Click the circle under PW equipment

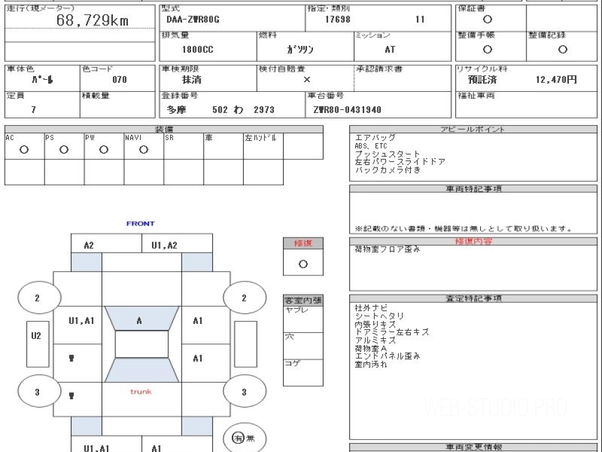[104, 150]
